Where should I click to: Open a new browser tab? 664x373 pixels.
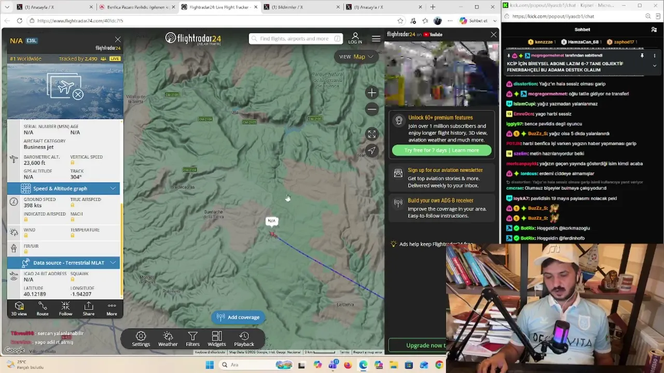[433, 7]
